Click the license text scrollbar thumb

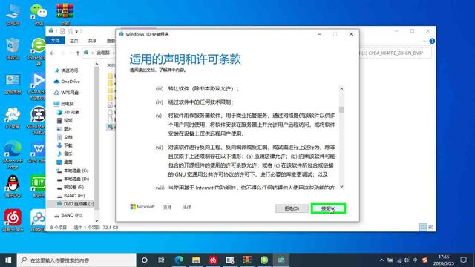[341, 110]
